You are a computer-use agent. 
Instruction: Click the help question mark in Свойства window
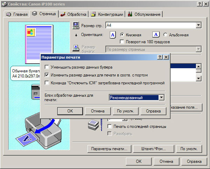tap(200, 4)
